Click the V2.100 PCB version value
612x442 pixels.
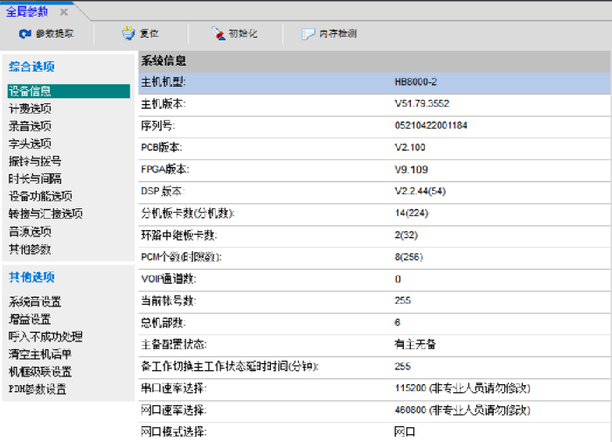(410, 147)
